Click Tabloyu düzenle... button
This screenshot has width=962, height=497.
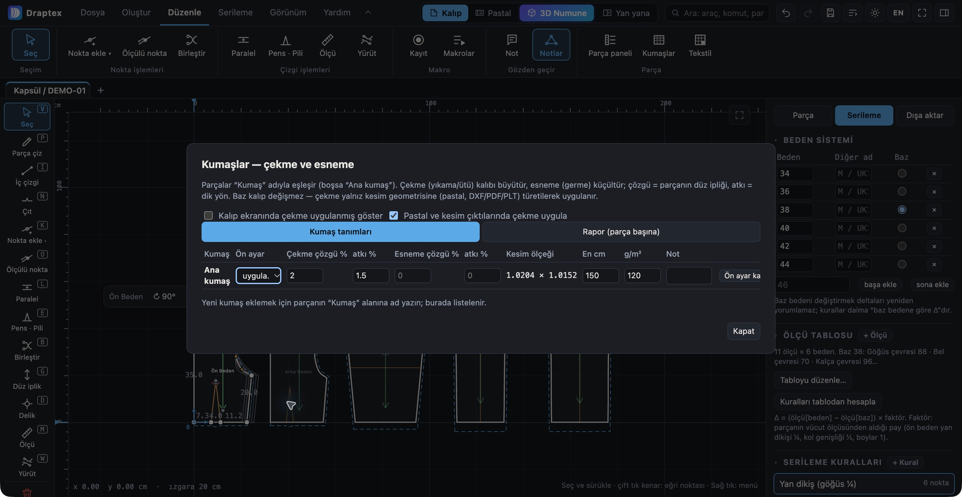point(812,380)
